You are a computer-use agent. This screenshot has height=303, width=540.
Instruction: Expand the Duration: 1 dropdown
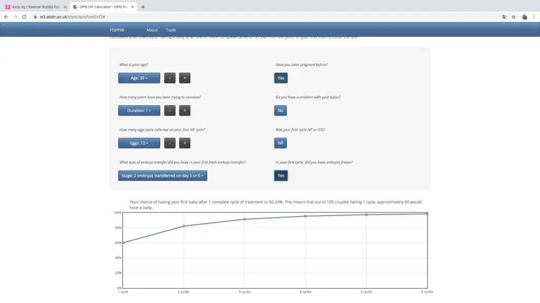coord(139,110)
